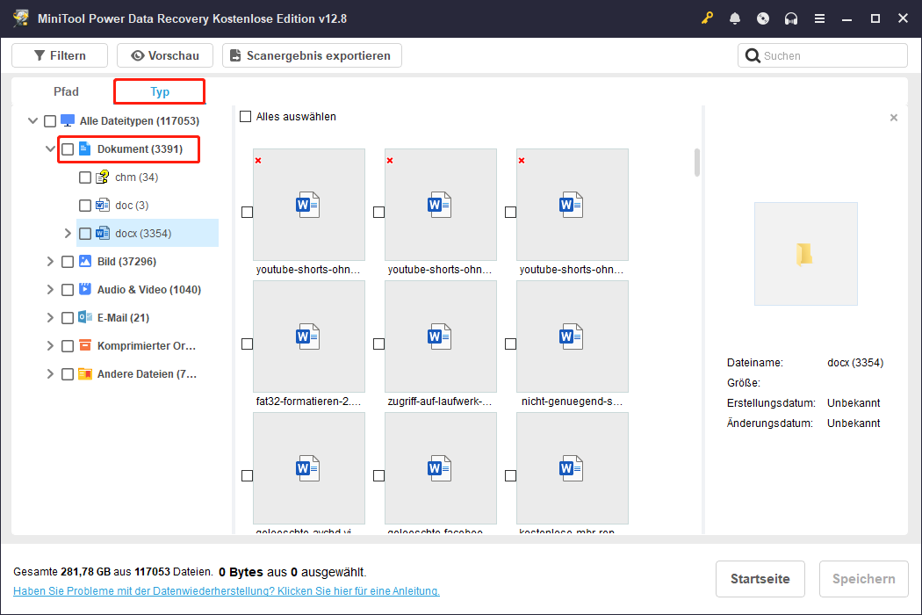The image size is (922, 615).
Task: Open the hamburger menu in the title bar
Action: pos(819,18)
